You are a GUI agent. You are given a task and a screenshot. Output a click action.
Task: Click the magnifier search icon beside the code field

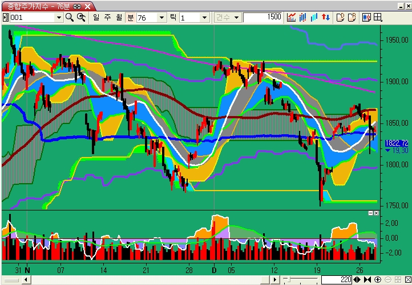tap(70, 18)
